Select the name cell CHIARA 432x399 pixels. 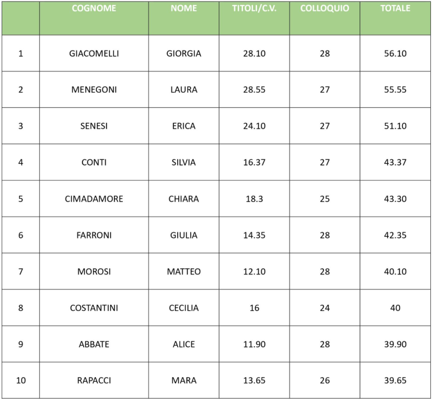184,199
